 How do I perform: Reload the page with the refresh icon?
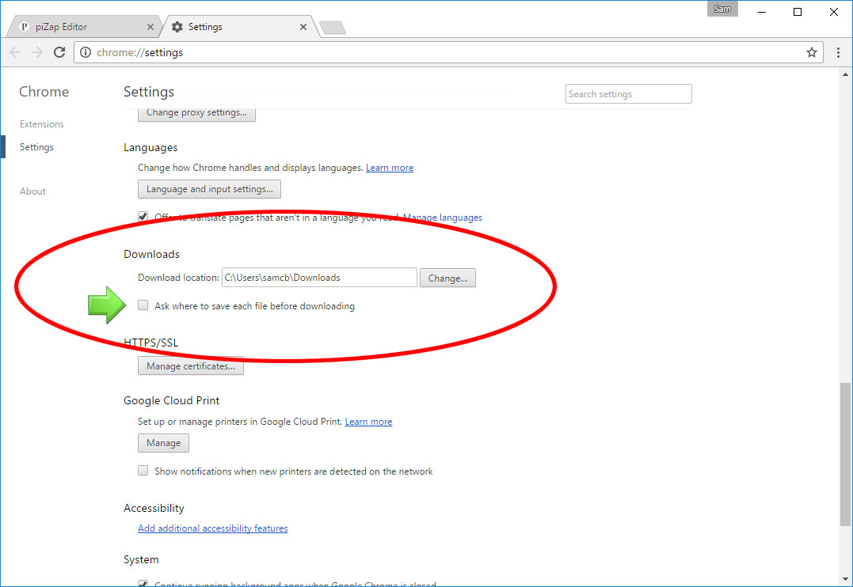tap(59, 52)
